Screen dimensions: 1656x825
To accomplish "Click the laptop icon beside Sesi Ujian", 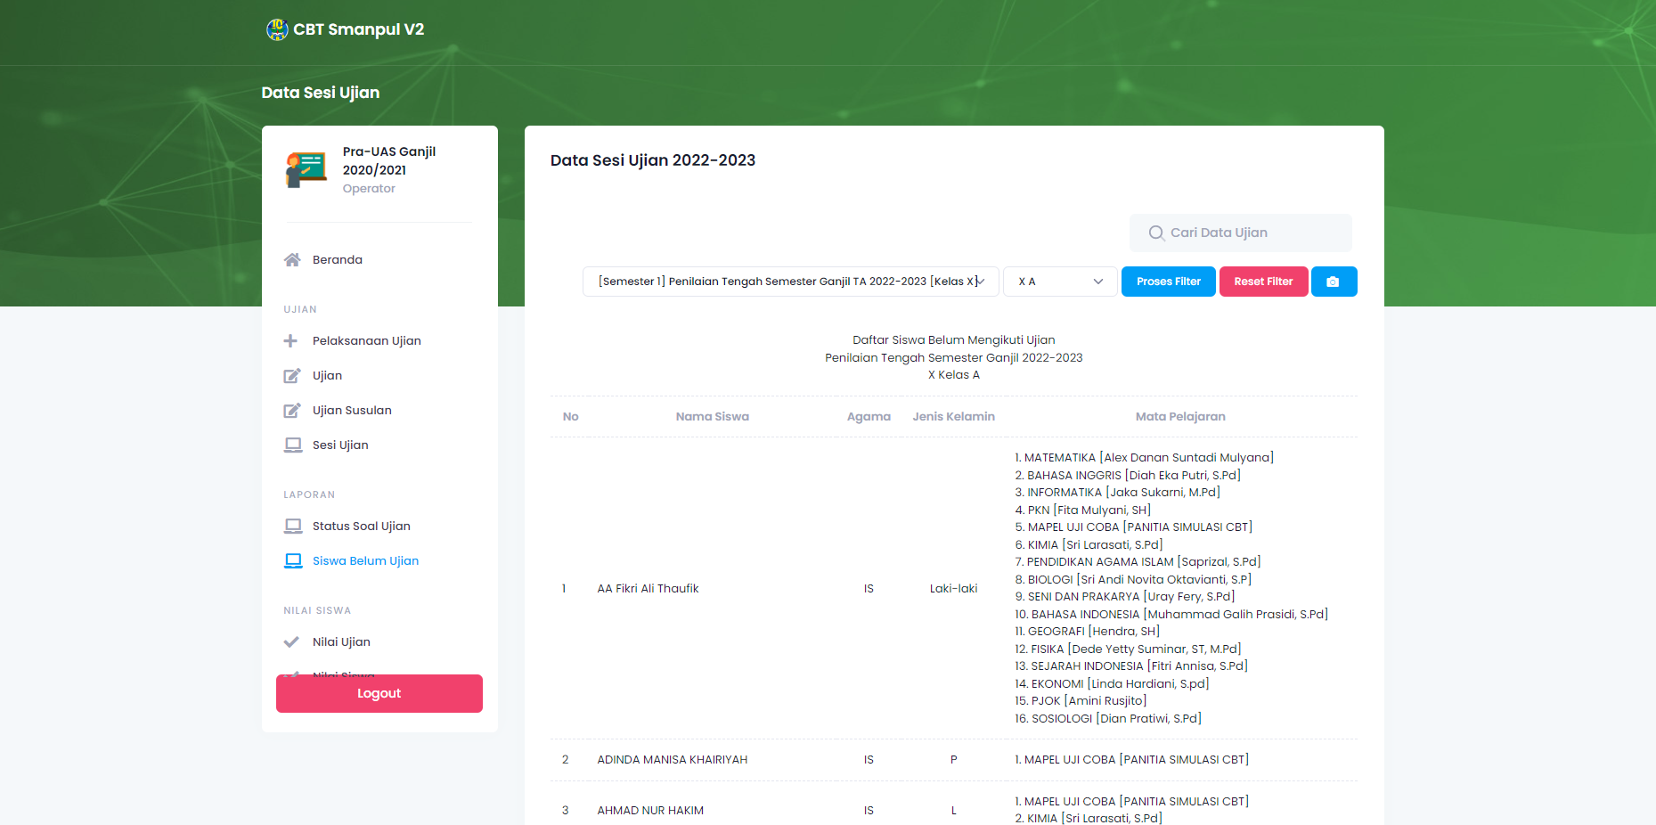I will coord(292,445).
